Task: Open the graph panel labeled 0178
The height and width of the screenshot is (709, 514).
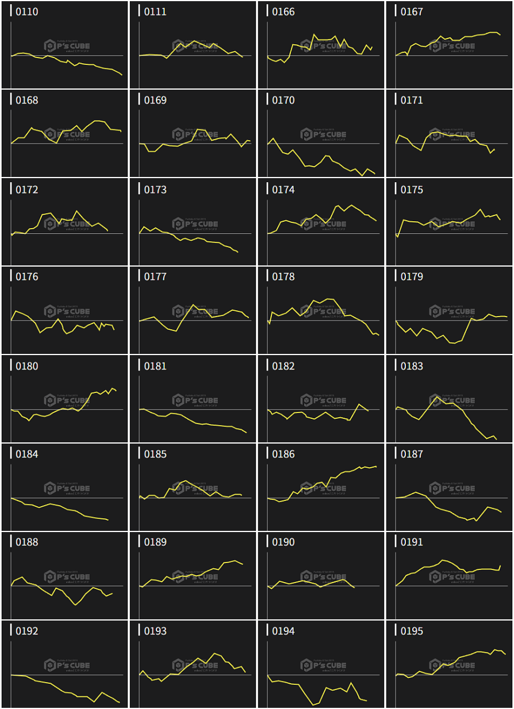Action: 321,310
